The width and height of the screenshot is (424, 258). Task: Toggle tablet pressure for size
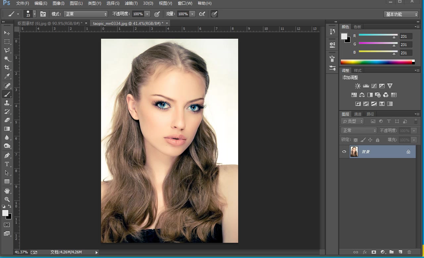click(214, 14)
